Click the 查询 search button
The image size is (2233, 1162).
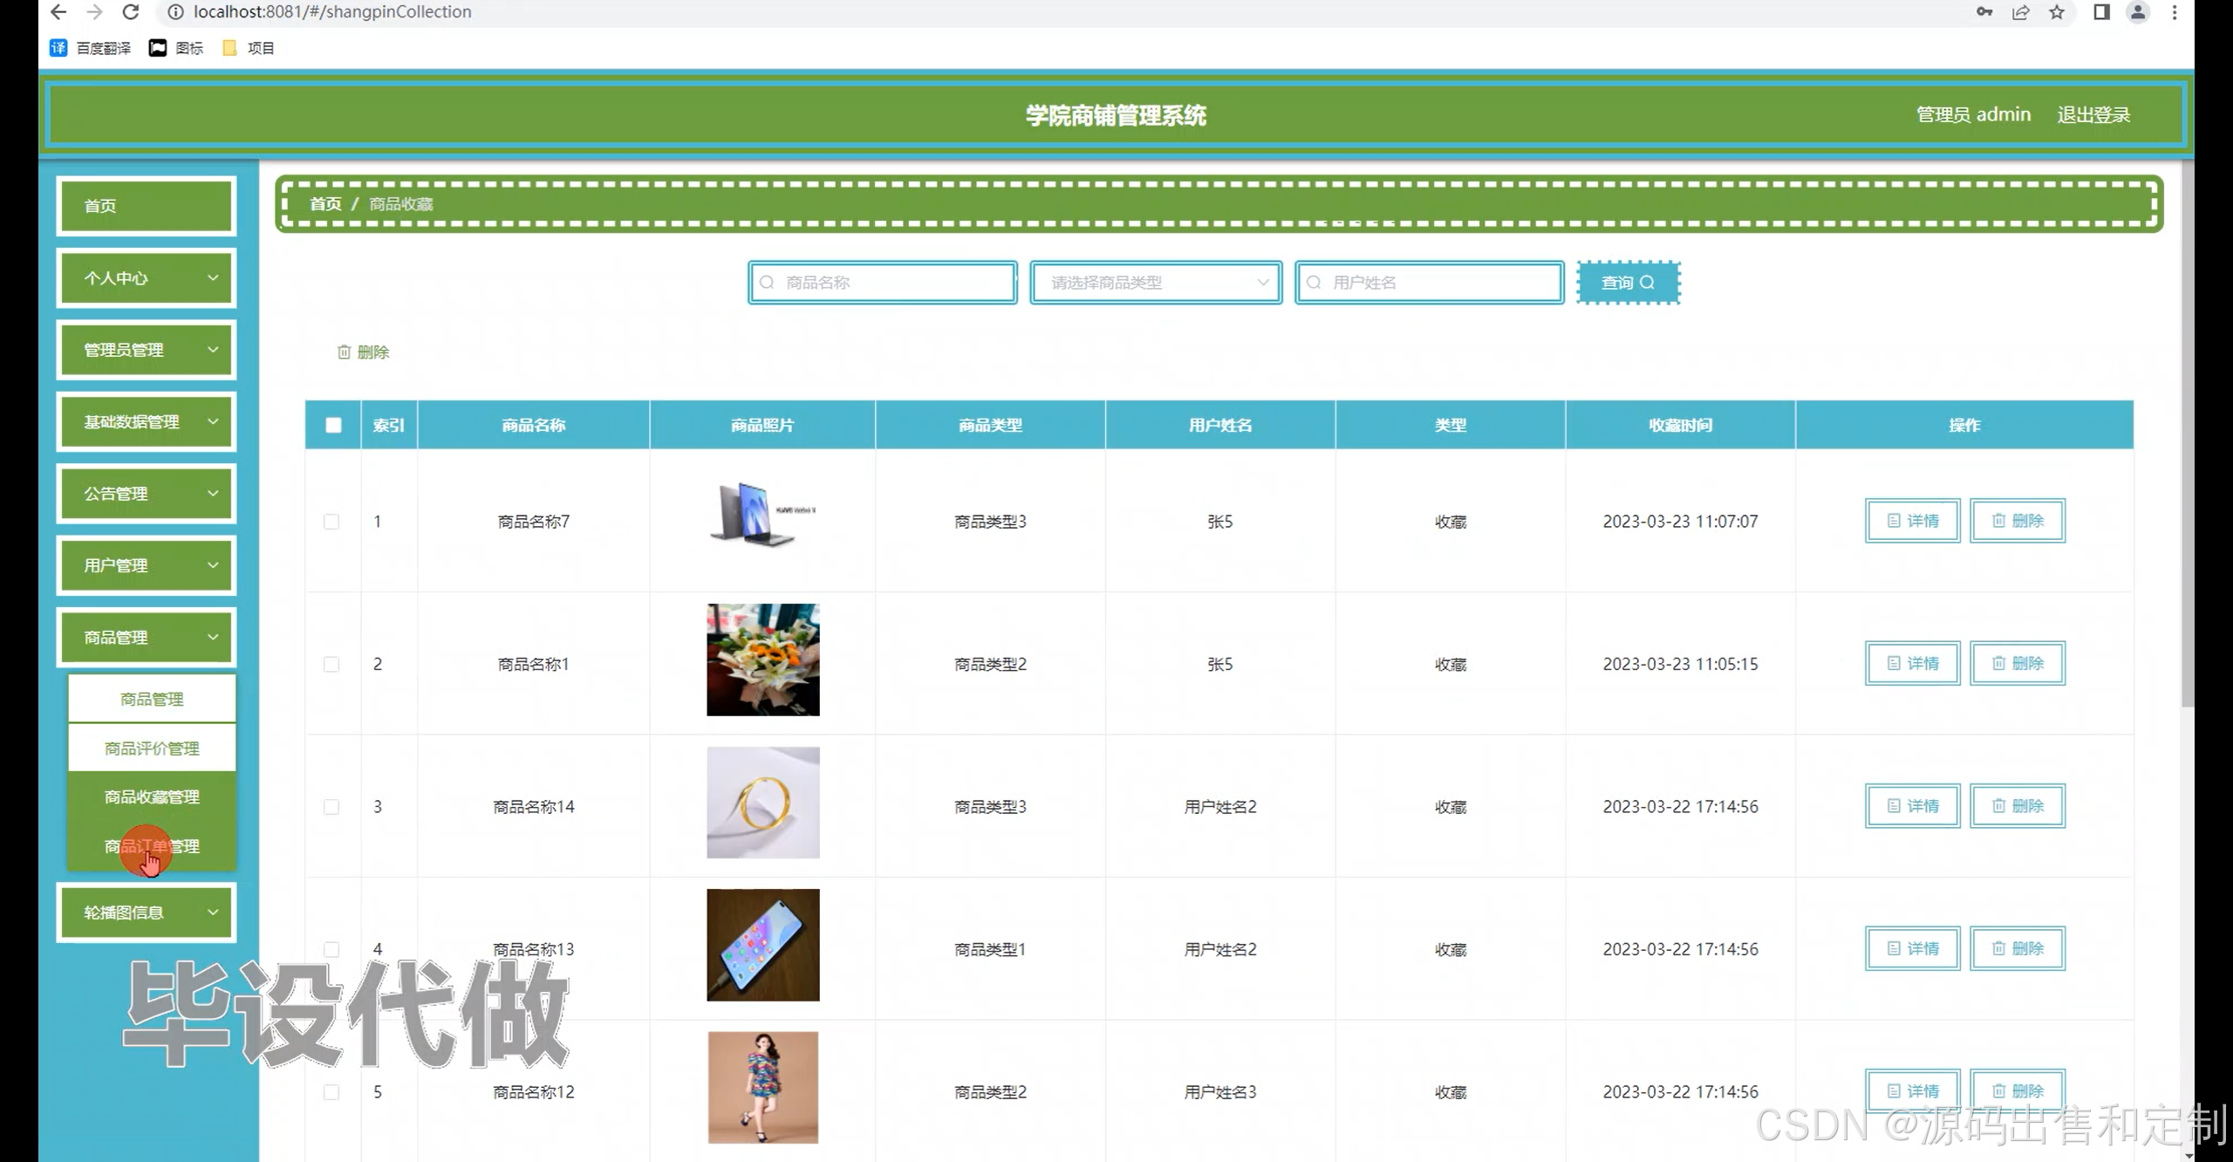tap(1628, 283)
